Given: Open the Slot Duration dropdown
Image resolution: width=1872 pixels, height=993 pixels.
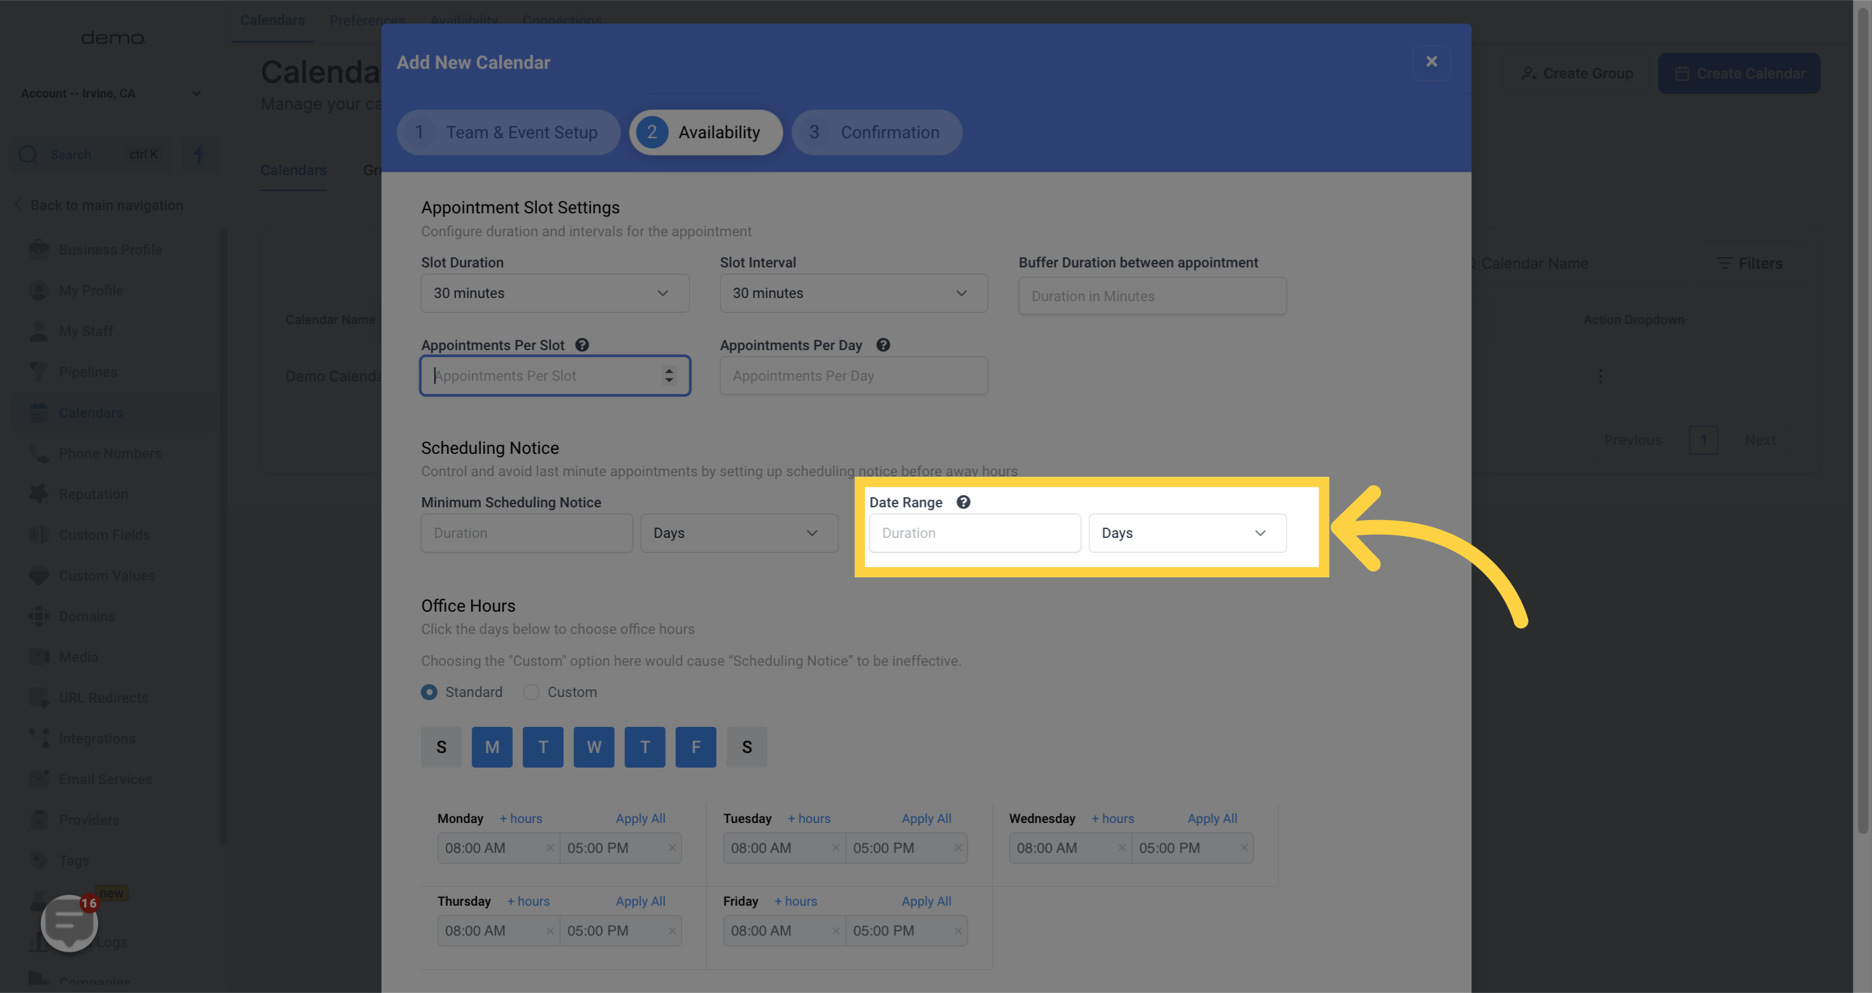Looking at the screenshot, I should 555,293.
